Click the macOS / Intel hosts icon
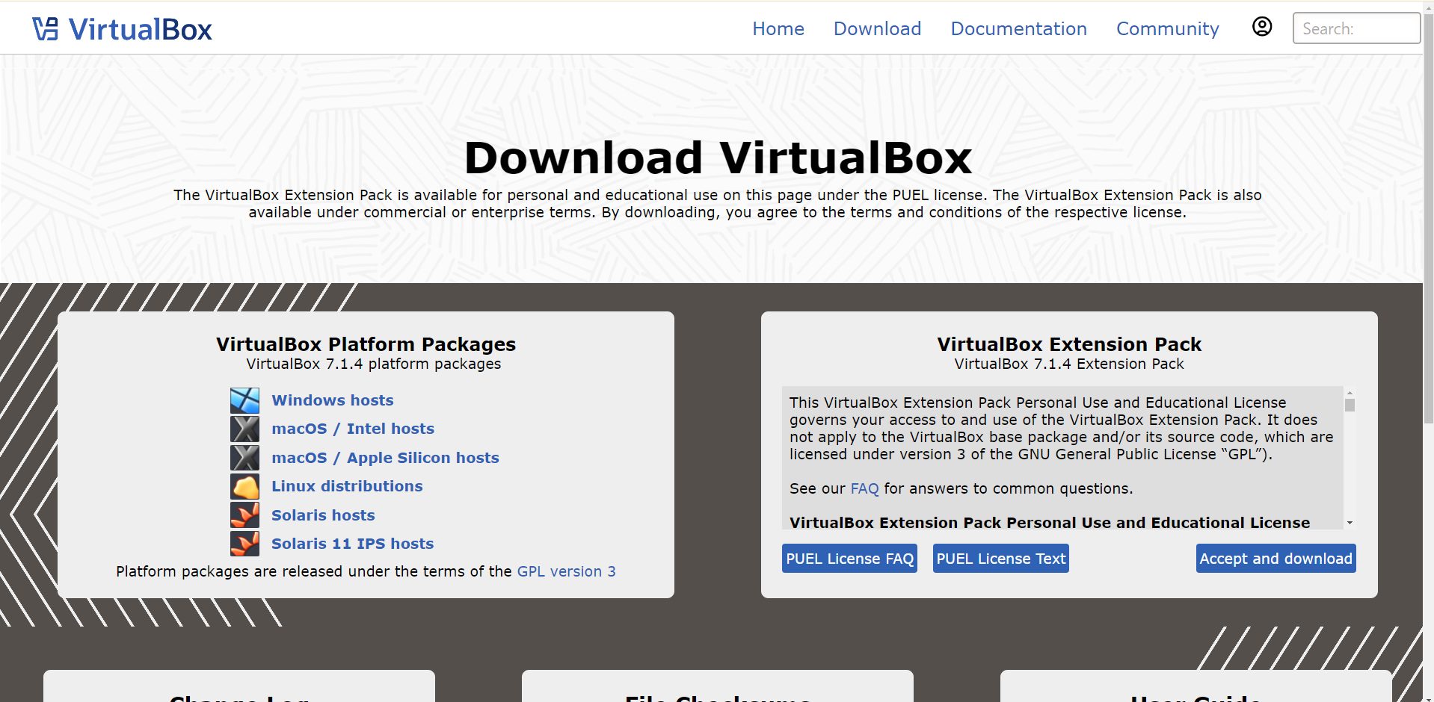 click(244, 429)
